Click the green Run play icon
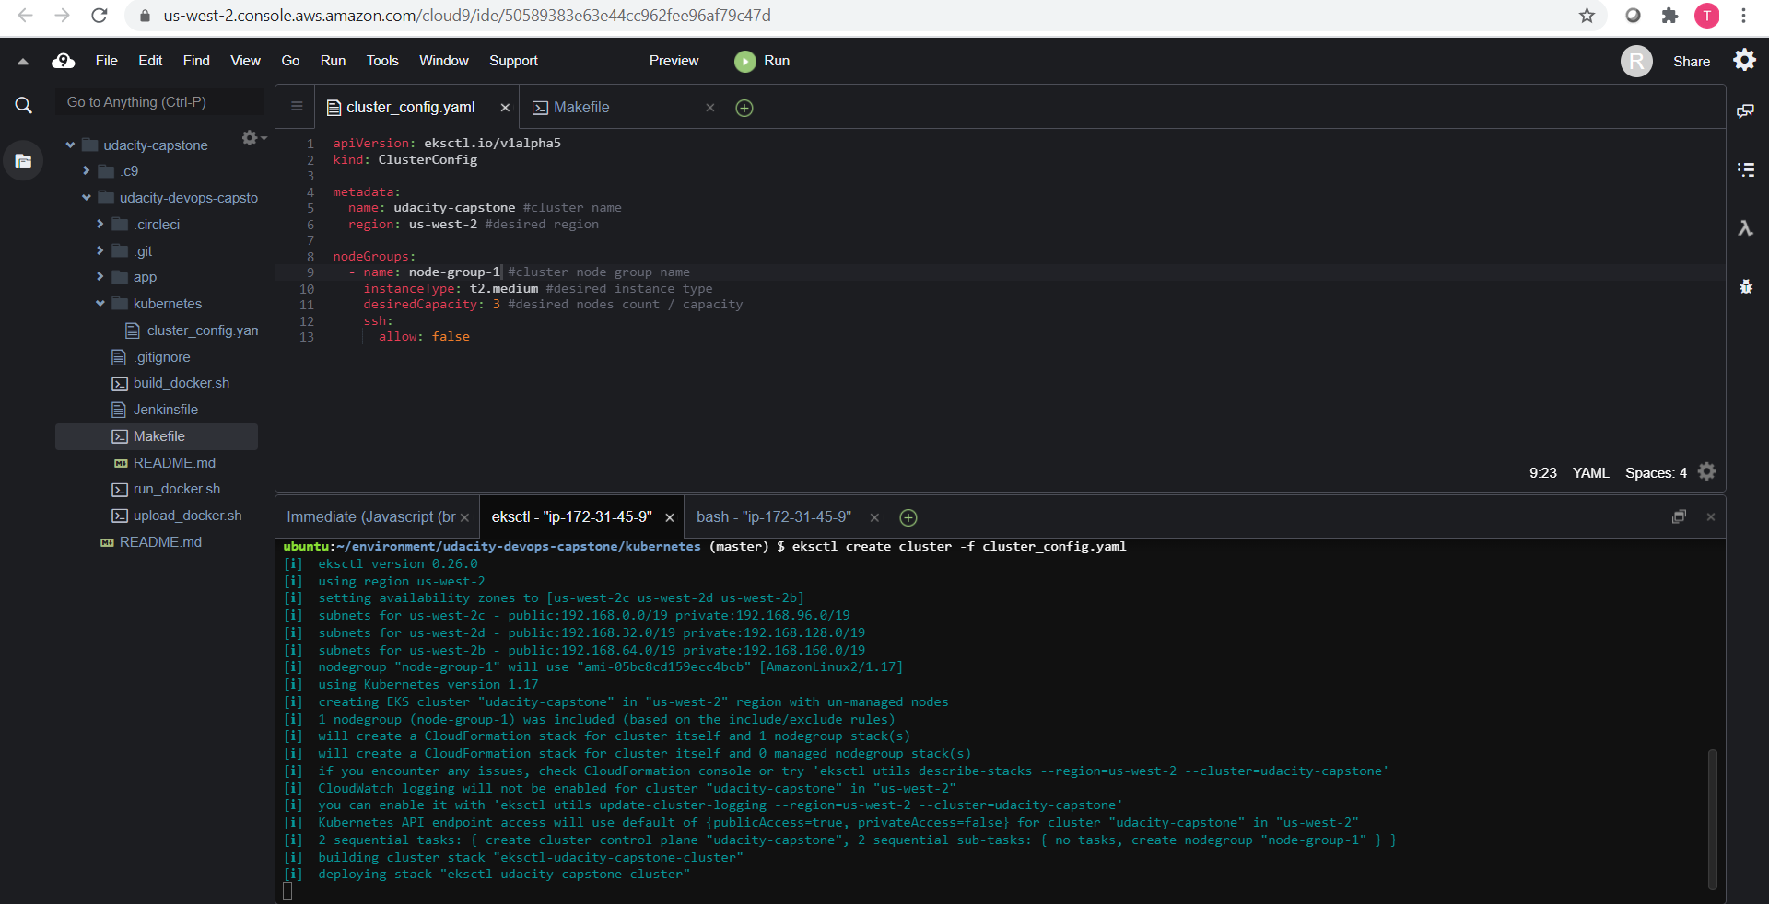Viewport: 1769px width, 904px height. 744,61
